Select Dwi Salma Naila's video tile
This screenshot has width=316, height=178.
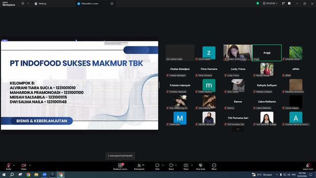click(180, 53)
